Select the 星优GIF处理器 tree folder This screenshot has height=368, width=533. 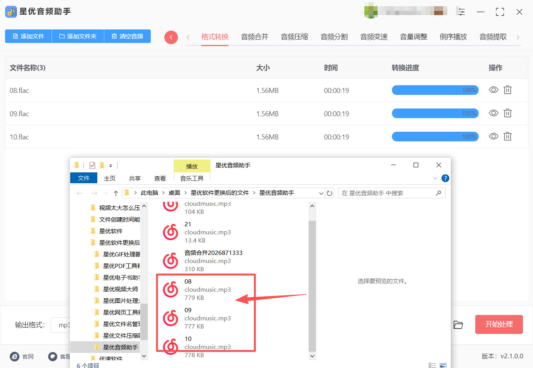118,254
